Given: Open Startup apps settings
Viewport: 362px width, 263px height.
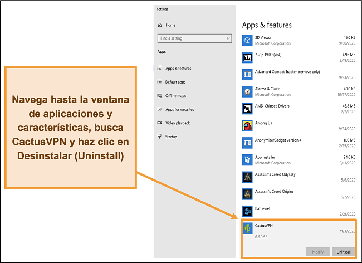Looking at the screenshot, I should tap(171, 137).
